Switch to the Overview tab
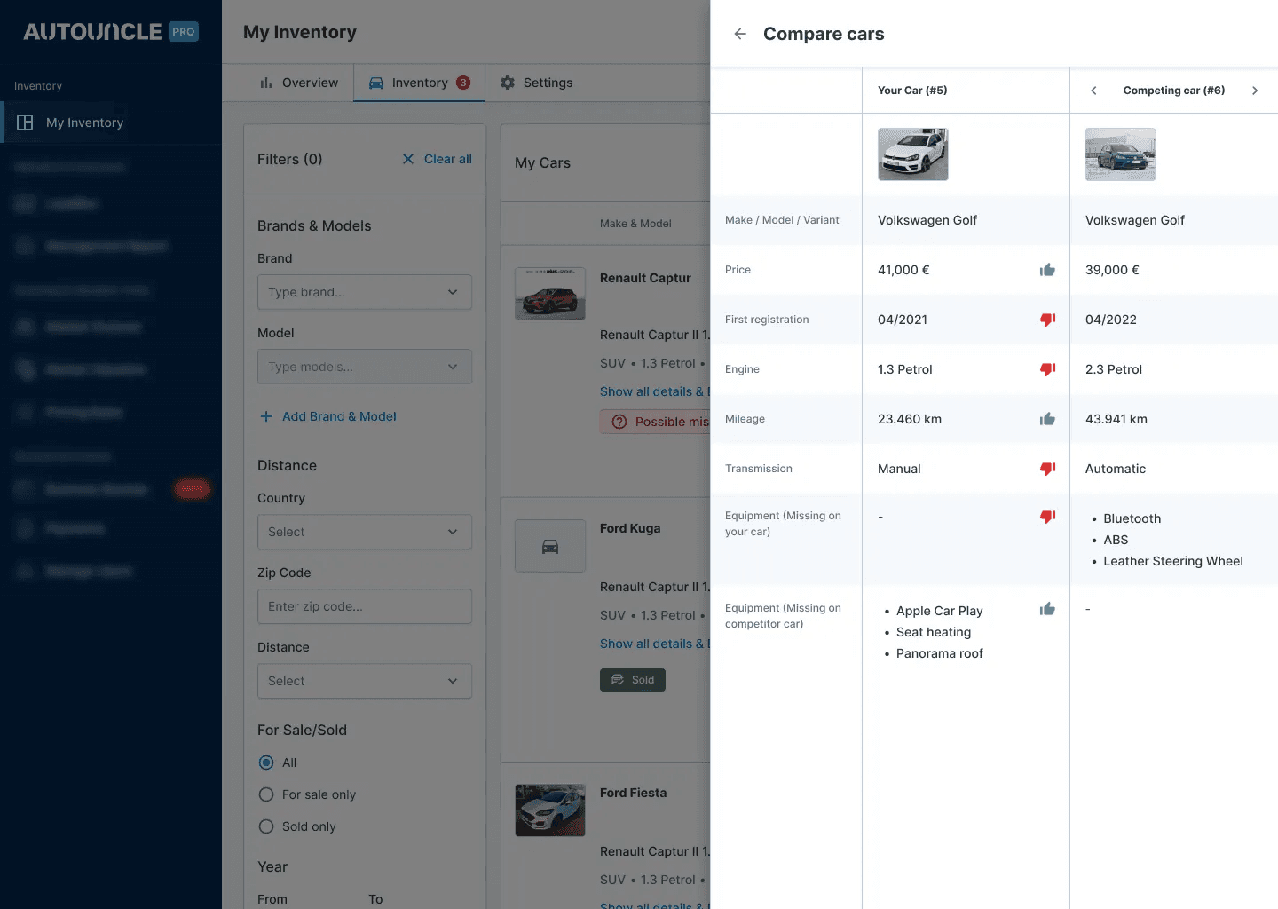The image size is (1278, 909). pyautogui.click(x=298, y=83)
